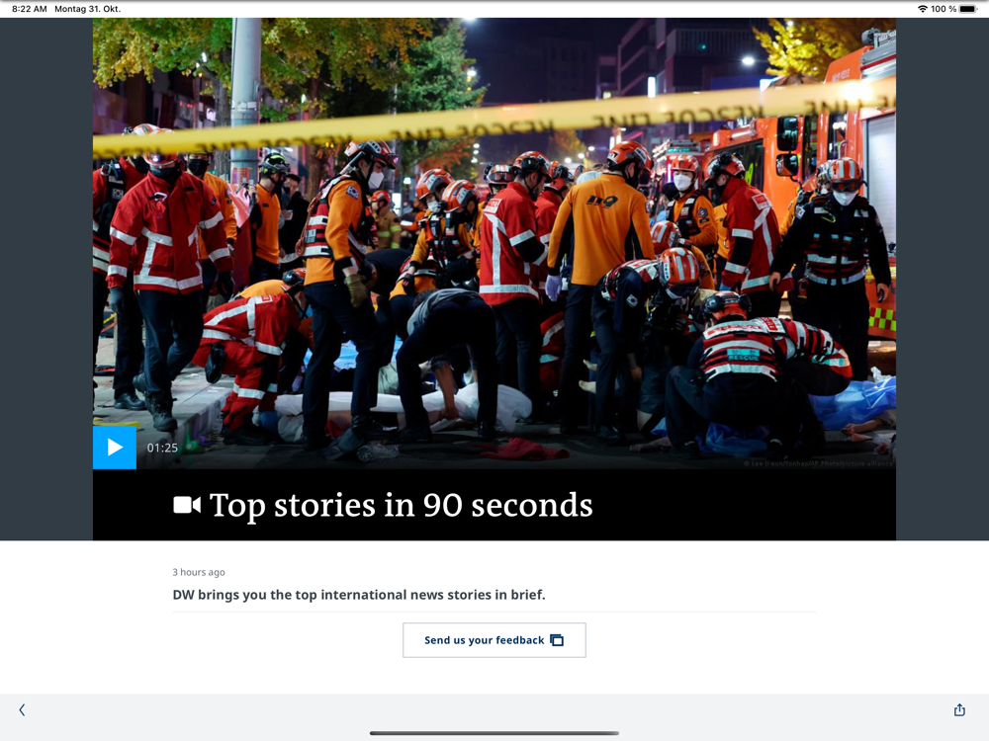The image size is (989, 741).
Task: Tap the home indicator bar
Action: point(494,733)
